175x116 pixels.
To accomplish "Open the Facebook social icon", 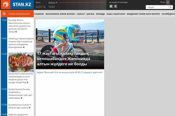I will 116,6.
